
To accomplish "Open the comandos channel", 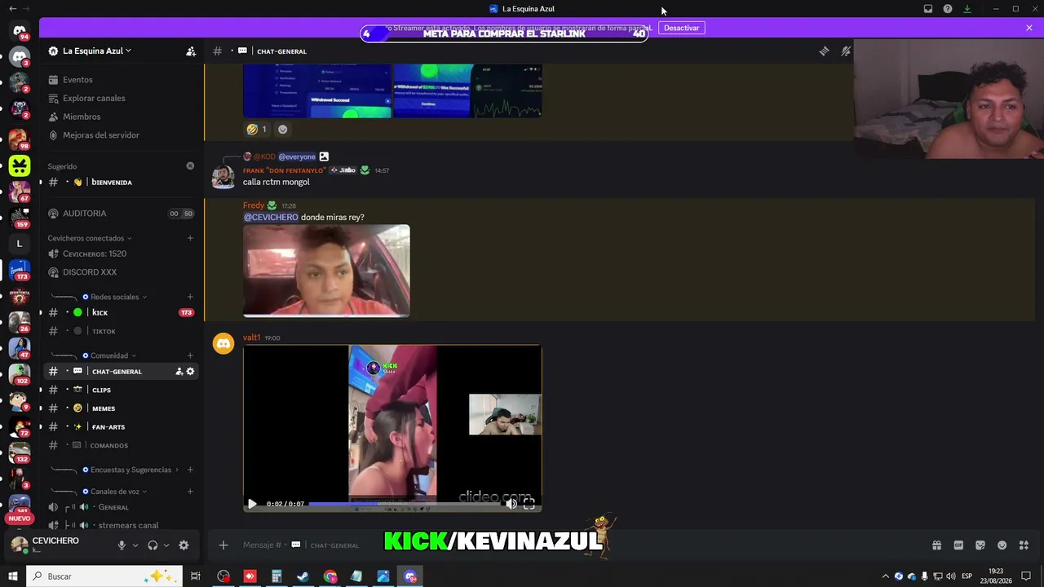I will [122, 445].
